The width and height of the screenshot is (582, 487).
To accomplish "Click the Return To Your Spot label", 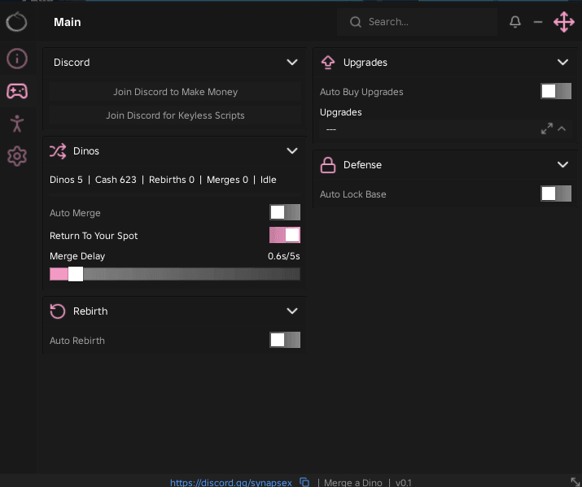I will 94,236.
